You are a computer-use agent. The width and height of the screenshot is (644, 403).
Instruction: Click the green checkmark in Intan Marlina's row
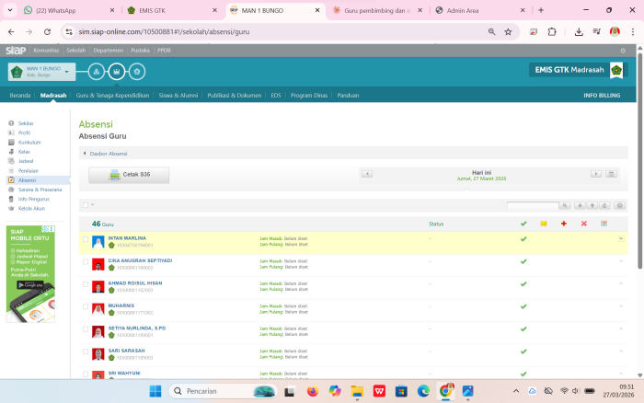tap(523, 239)
